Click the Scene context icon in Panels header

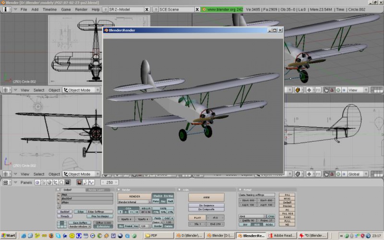67,182
